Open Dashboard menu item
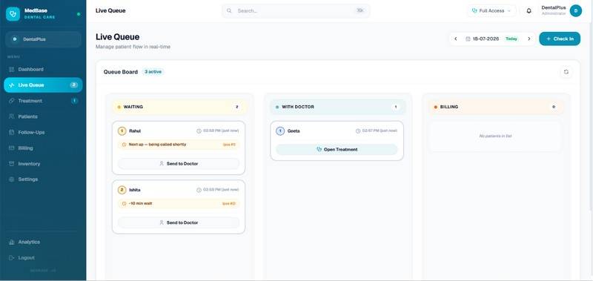 coord(43,70)
